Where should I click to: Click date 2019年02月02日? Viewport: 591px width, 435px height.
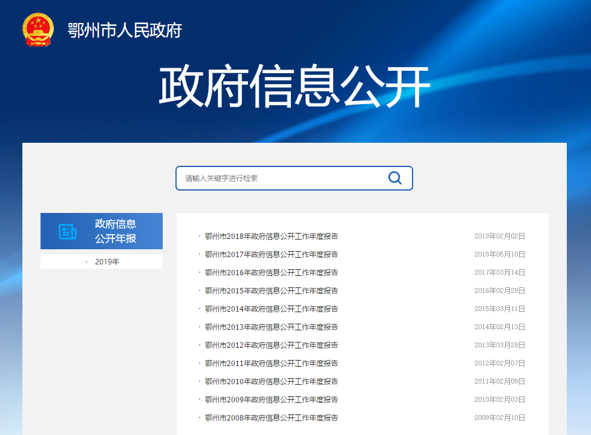[x=500, y=236]
